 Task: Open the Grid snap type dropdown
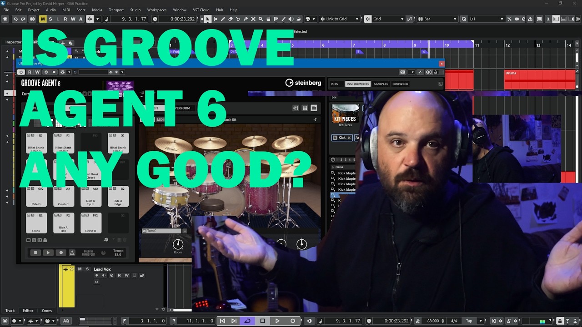pyautogui.click(x=402, y=19)
